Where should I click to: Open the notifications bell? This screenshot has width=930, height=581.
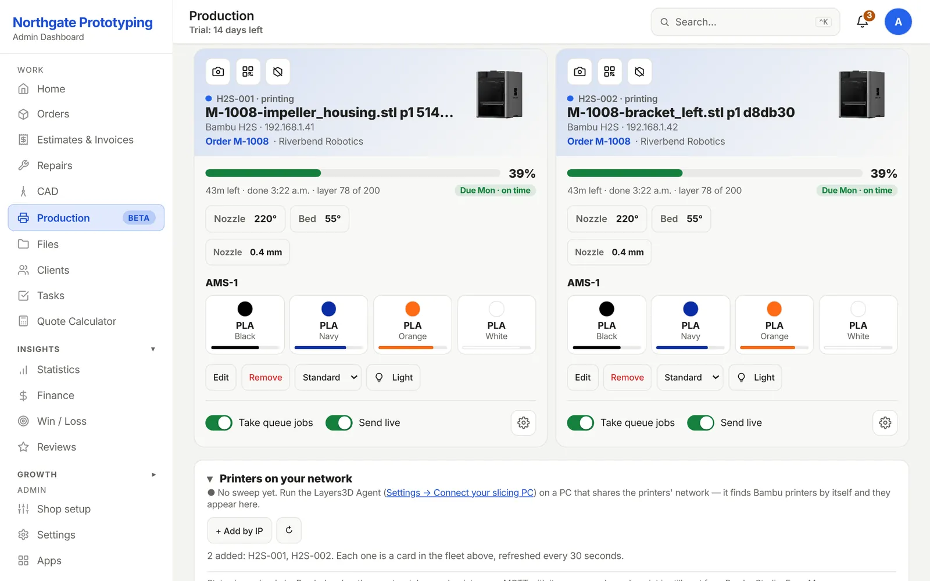[863, 22]
